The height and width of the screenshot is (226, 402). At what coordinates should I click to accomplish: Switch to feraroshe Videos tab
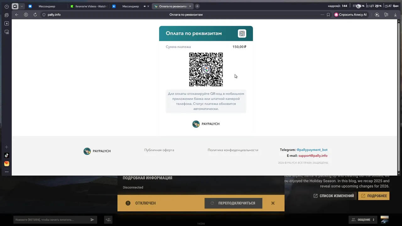tap(89, 6)
